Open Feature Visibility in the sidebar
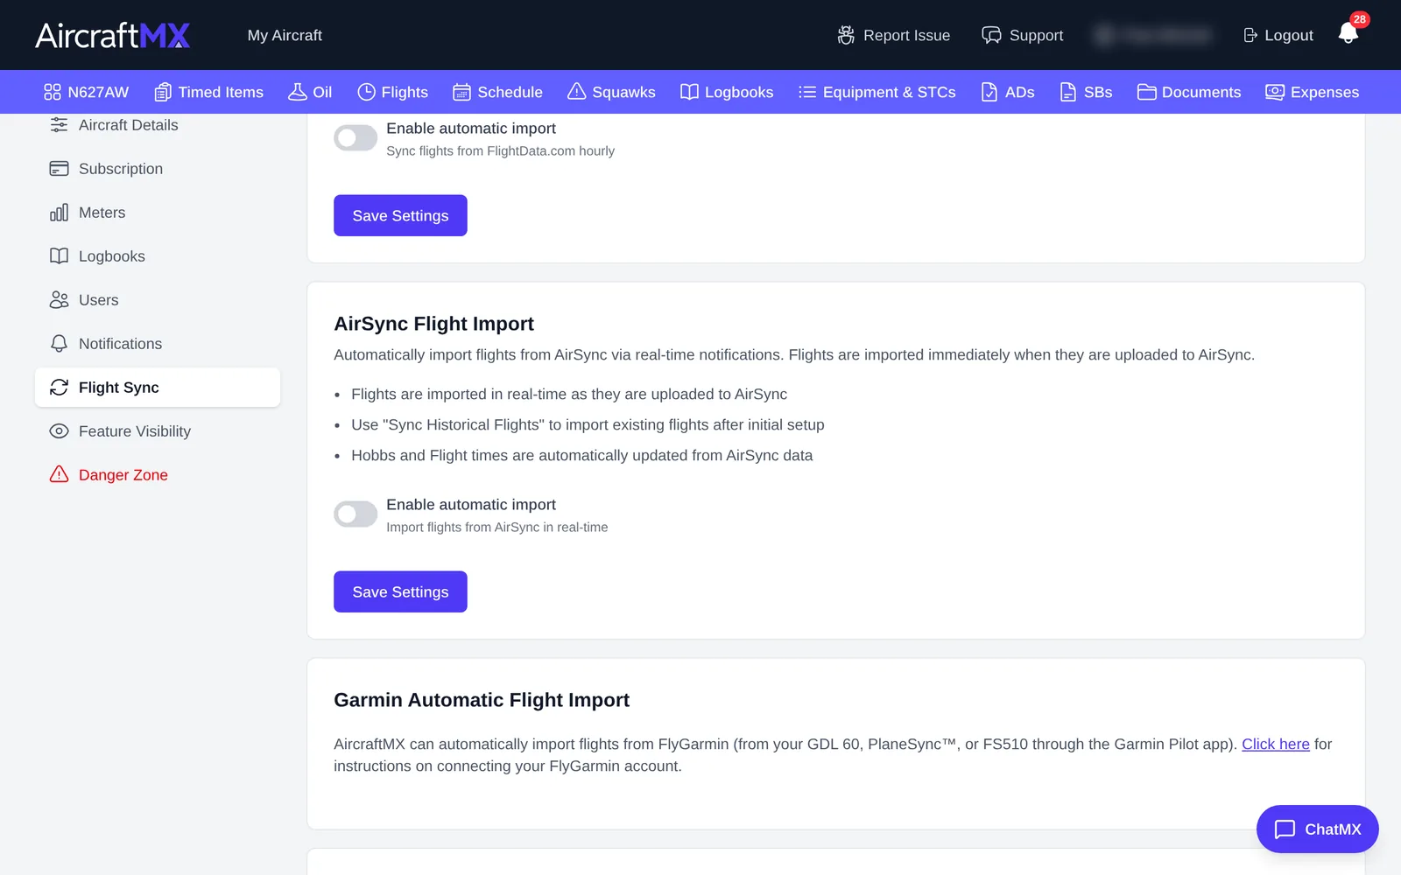The width and height of the screenshot is (1401, 875). pos(158,431)
